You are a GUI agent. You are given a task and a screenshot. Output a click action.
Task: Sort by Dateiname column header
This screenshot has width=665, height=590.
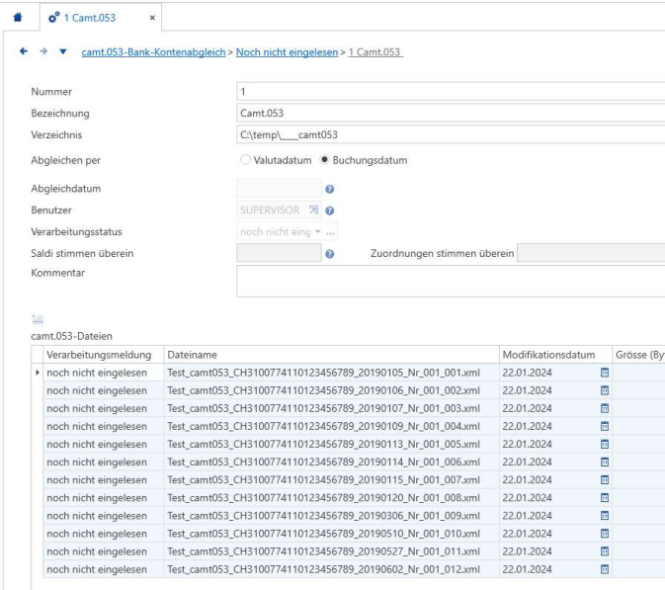[331, 355]
